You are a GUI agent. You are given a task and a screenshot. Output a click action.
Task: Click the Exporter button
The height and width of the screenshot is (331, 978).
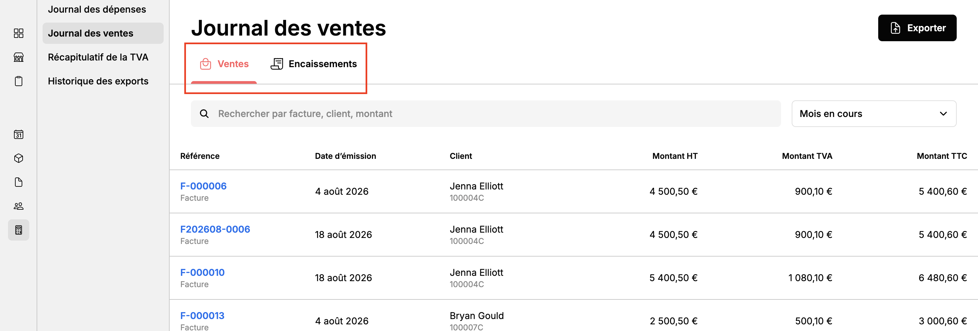(917, 28)
